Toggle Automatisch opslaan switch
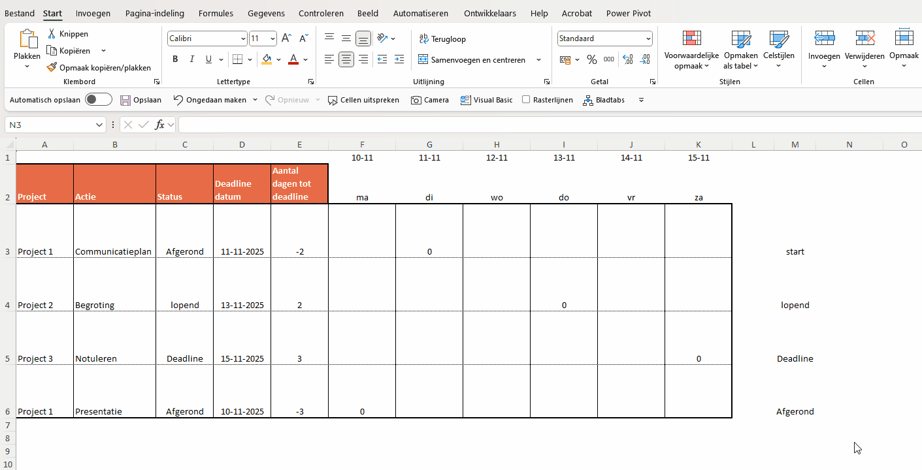922x470 pixels. click(x=99, y=100)
